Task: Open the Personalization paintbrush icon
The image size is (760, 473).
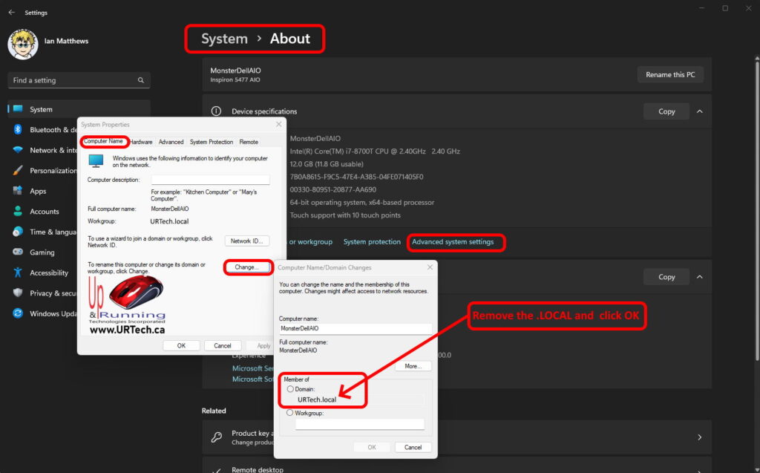Action: coord(18,171)
